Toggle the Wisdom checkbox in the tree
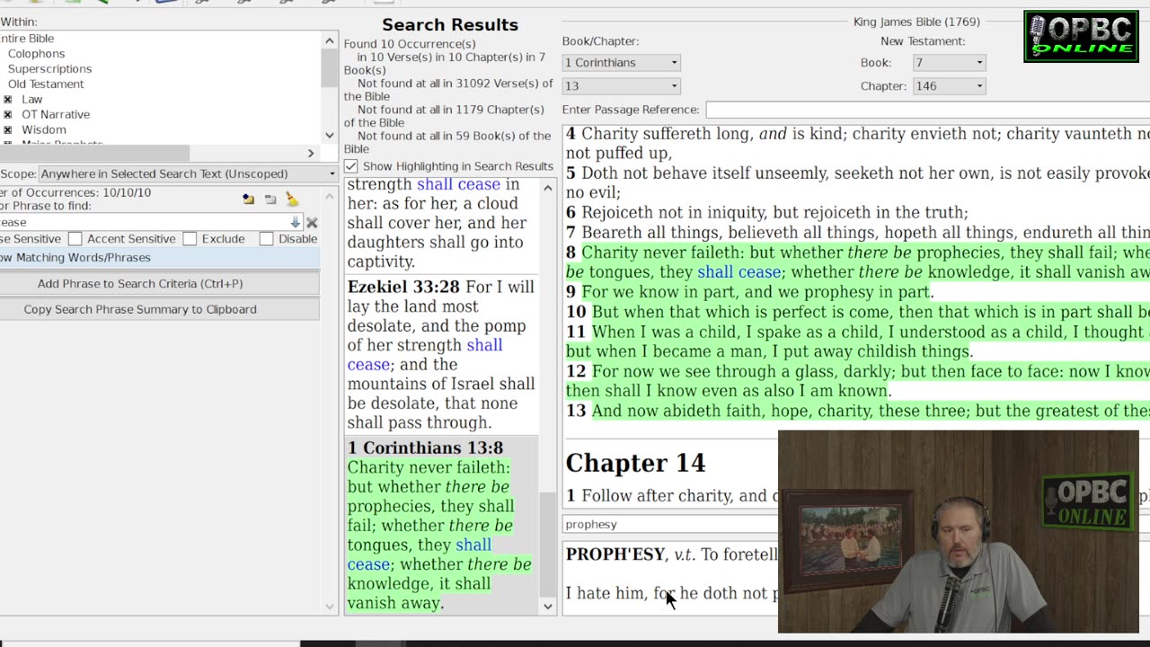 [x=8, y=130]
